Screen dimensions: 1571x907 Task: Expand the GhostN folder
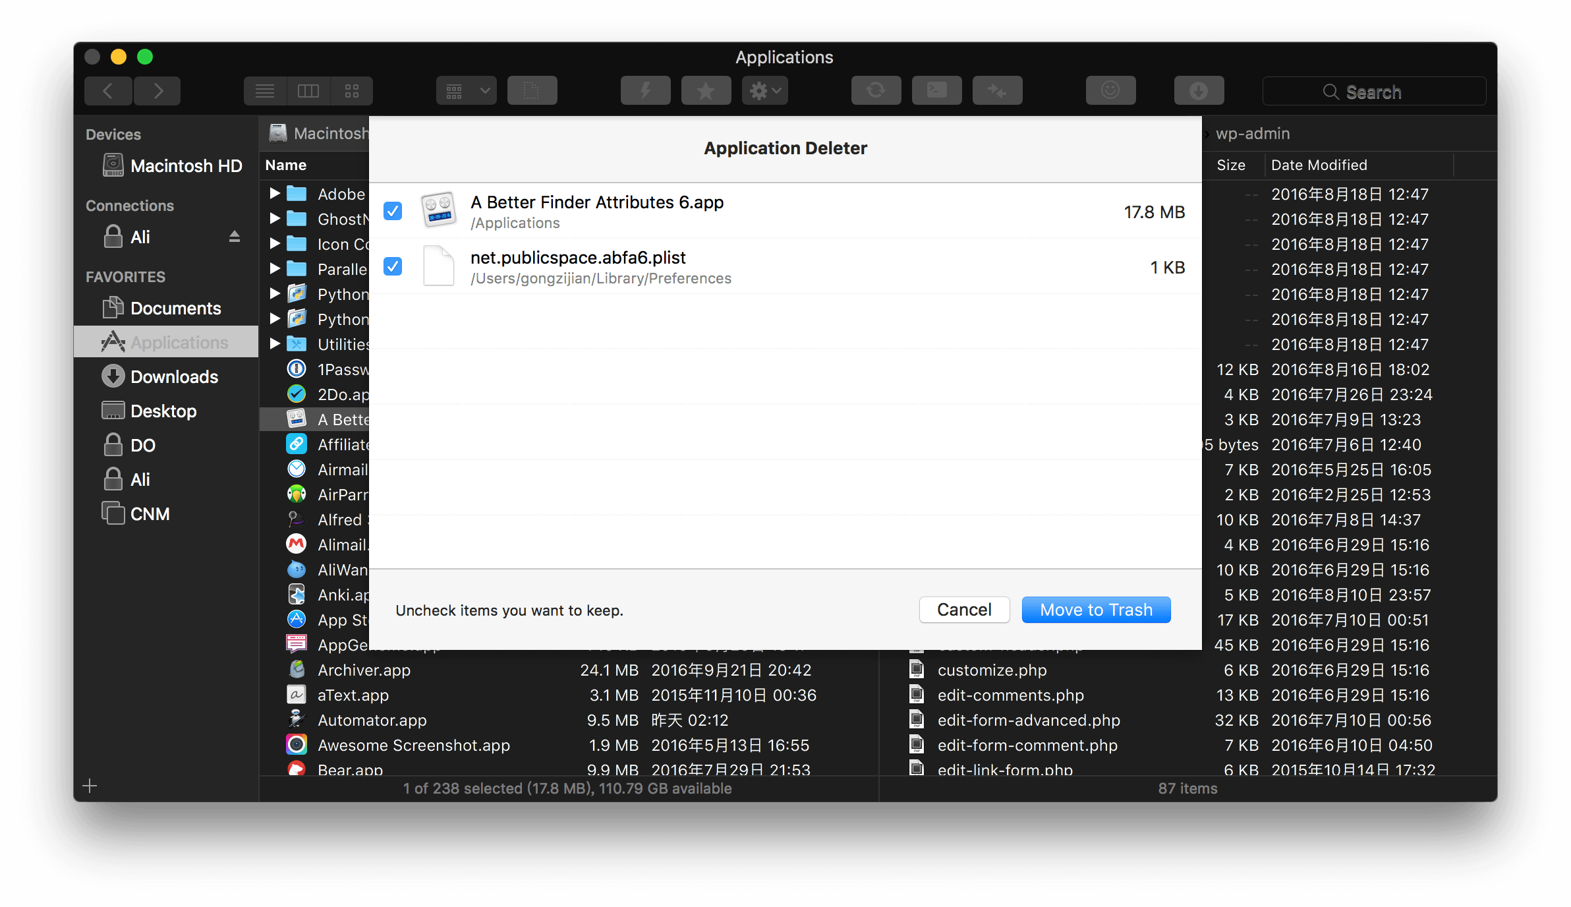(x=275, y=218)
